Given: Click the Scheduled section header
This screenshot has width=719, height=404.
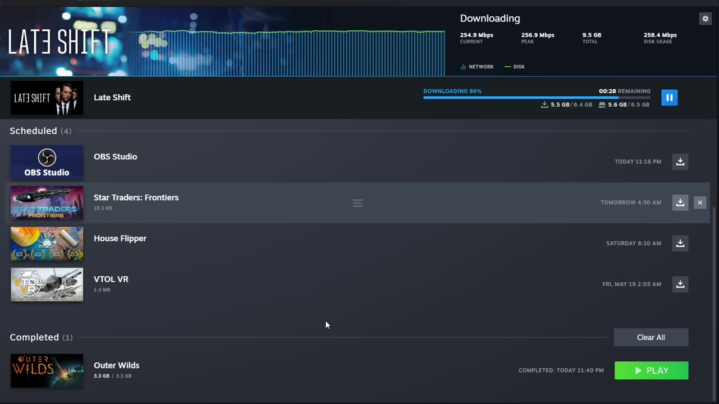Looking at the screenshot, I should click(x=40, y=131).
